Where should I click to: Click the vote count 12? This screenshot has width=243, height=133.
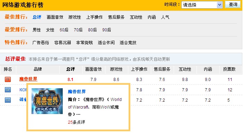230,90
